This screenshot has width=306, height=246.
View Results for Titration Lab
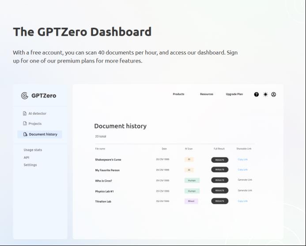[x=220, y=201]
